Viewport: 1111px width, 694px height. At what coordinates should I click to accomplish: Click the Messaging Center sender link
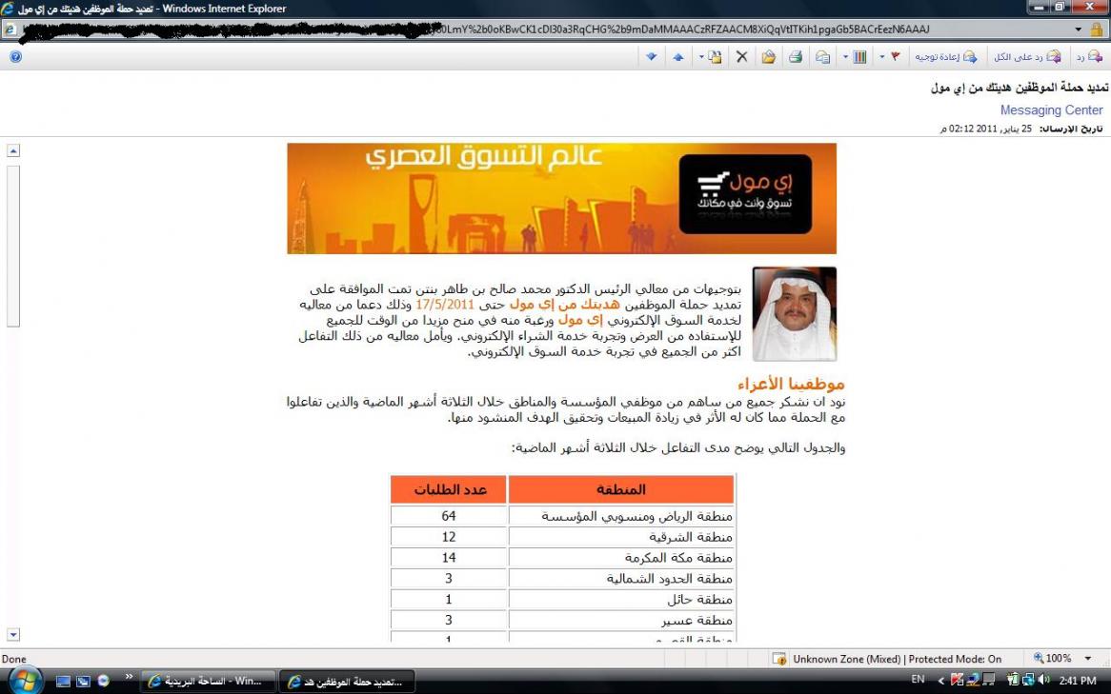(x=1052, y=110)
